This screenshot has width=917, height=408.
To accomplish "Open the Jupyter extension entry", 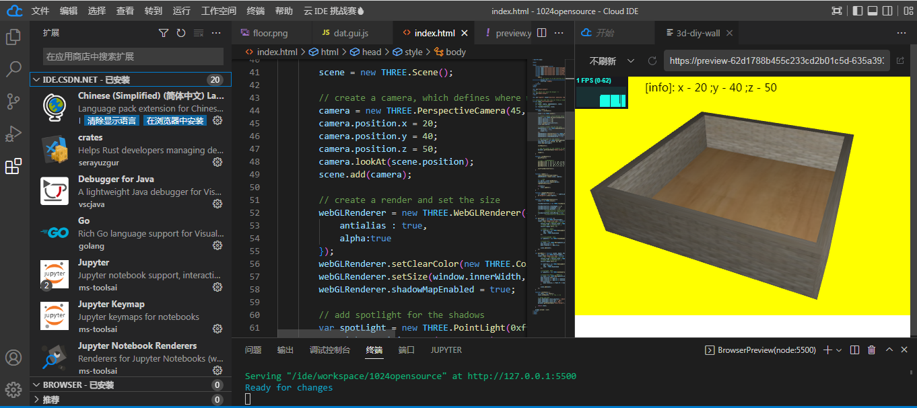I will 131,275.
